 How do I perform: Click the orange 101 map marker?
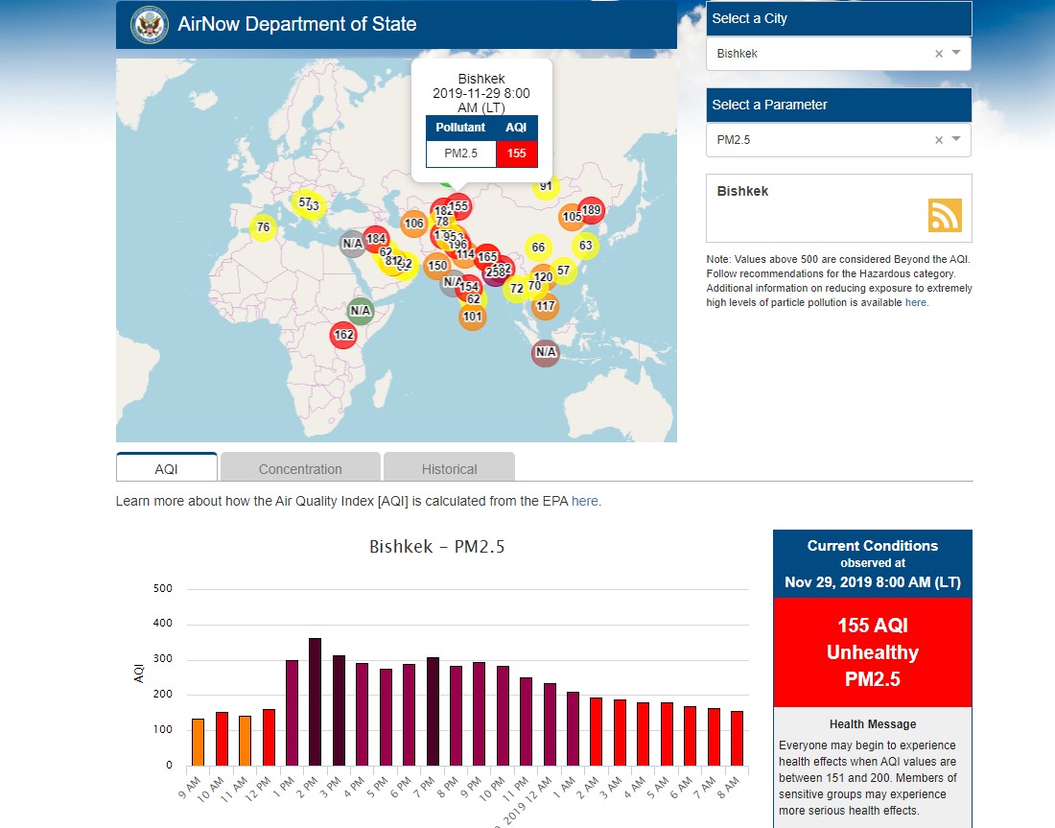[472, 317]
